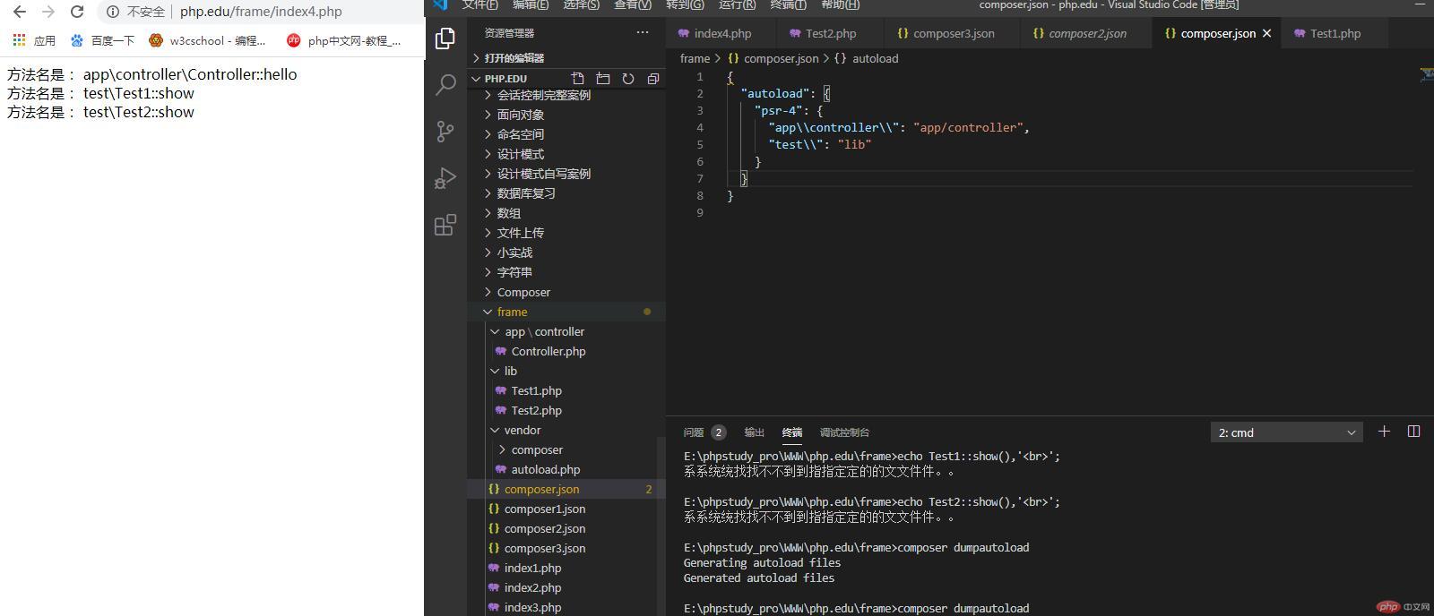Expand the composer folder under vendor
This screenshot has width=1434, height=616.
[x=566, y=449]
